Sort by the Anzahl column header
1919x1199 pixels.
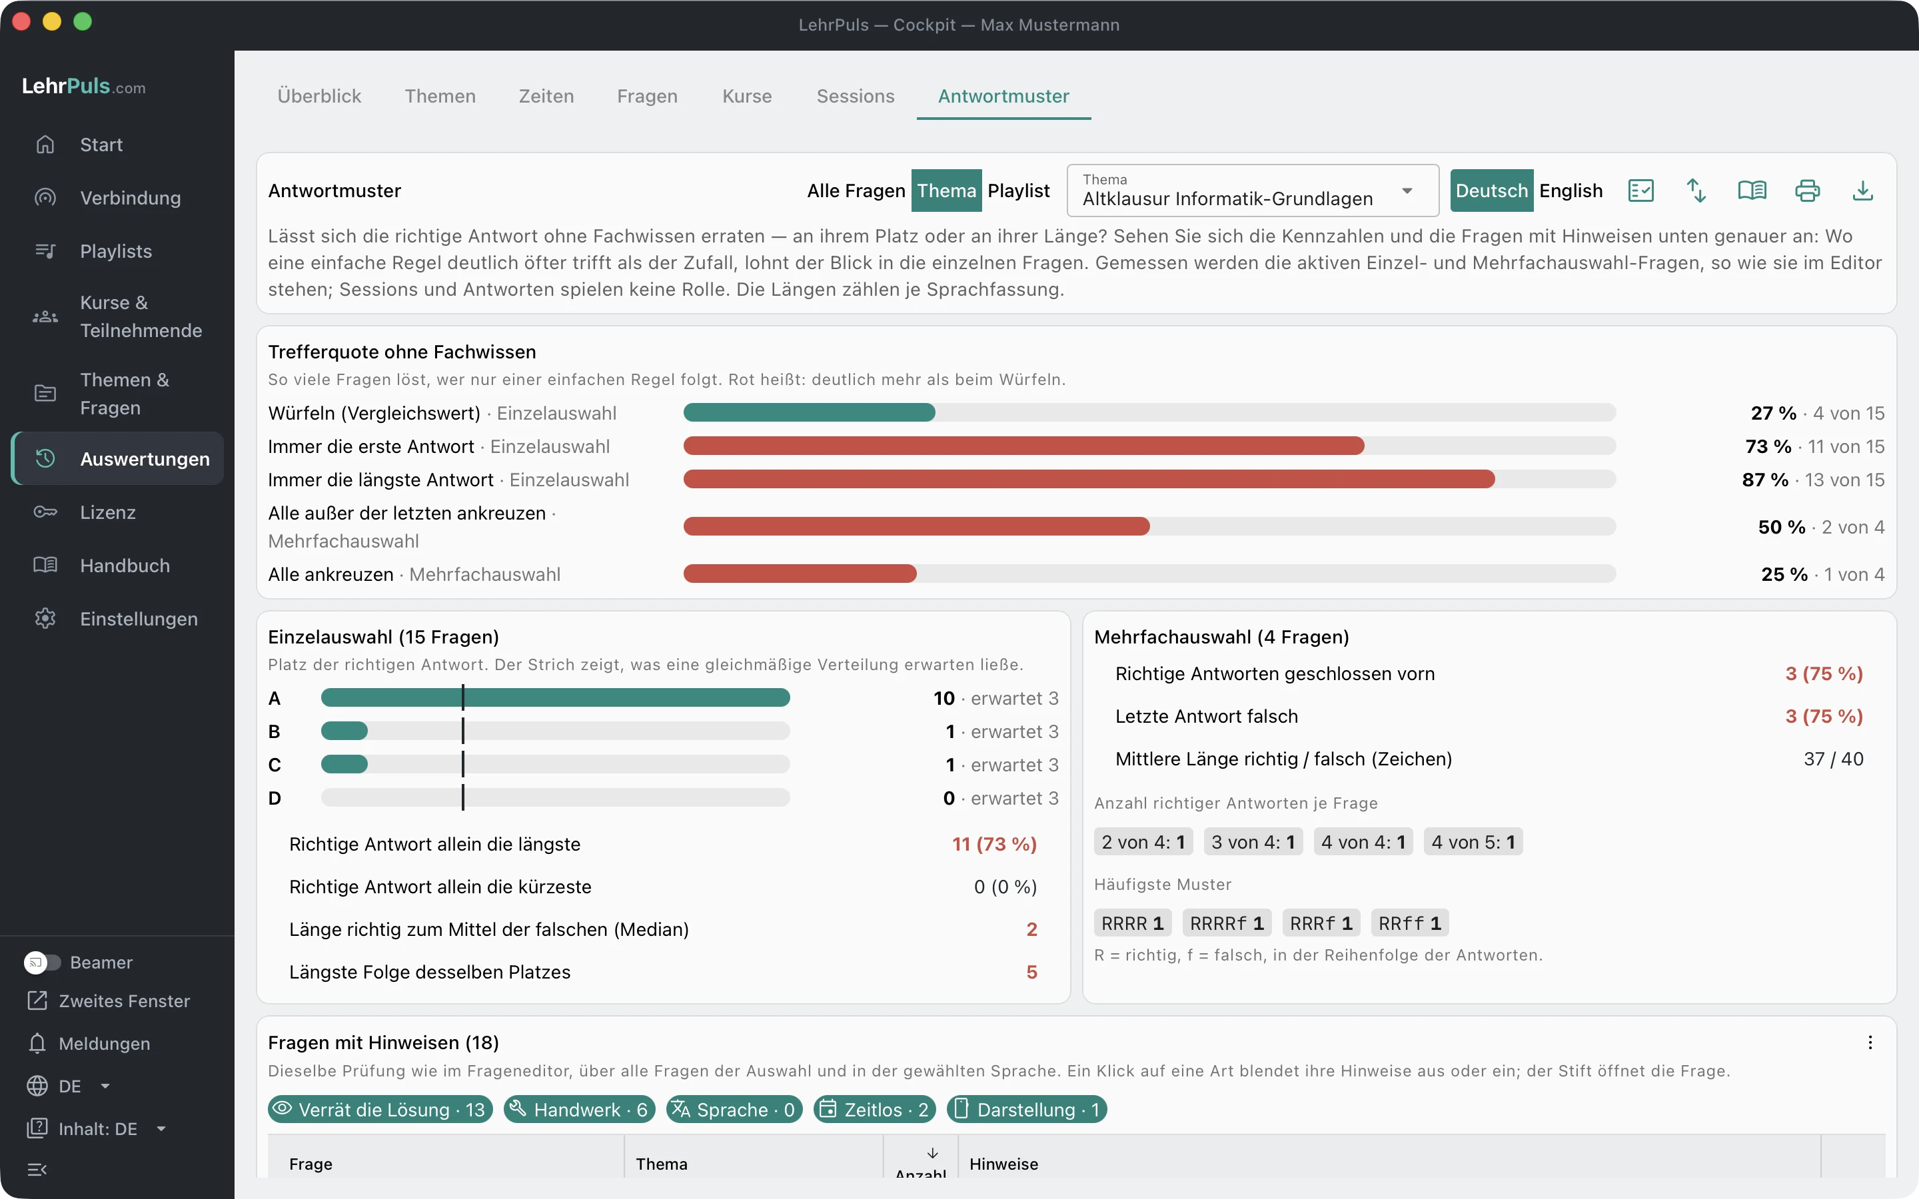(920, 1163)
